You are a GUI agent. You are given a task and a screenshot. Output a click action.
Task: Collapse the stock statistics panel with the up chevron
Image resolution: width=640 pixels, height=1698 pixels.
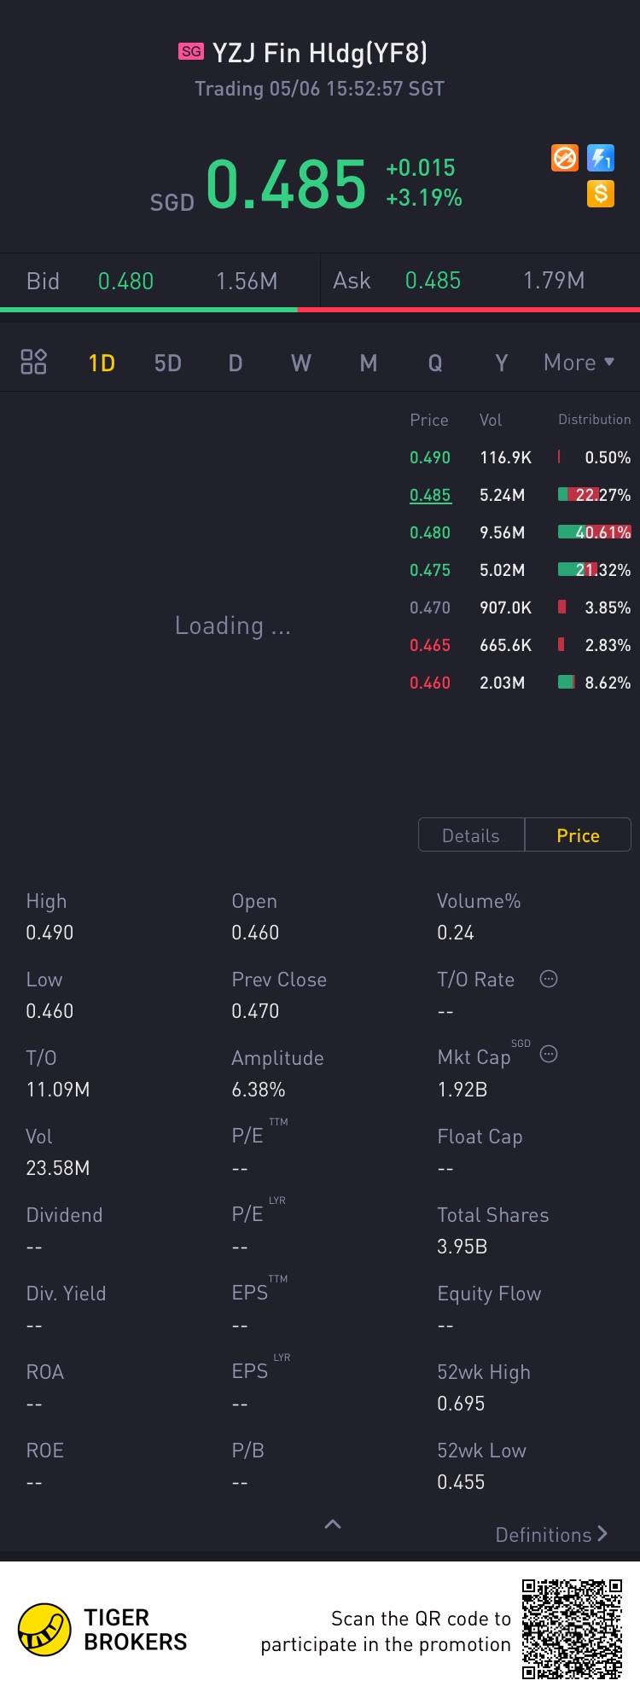coord(333,1524)
